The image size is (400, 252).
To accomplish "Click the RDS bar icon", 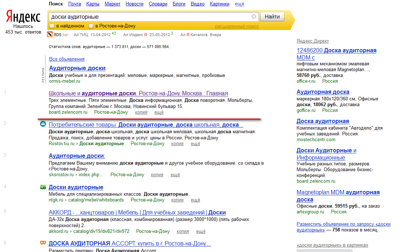I will point(50,34).
